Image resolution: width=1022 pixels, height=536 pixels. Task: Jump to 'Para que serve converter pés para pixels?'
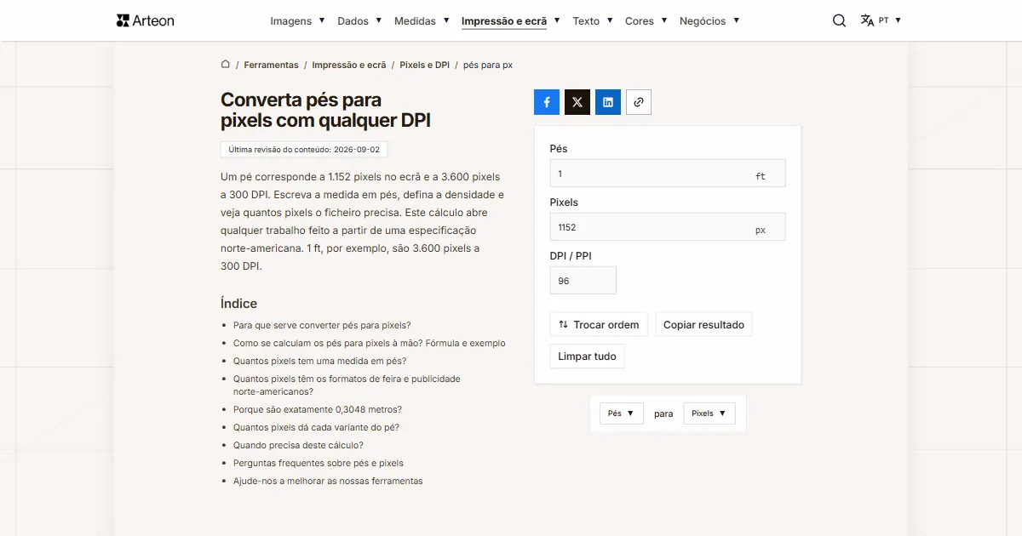coord(322,325)
